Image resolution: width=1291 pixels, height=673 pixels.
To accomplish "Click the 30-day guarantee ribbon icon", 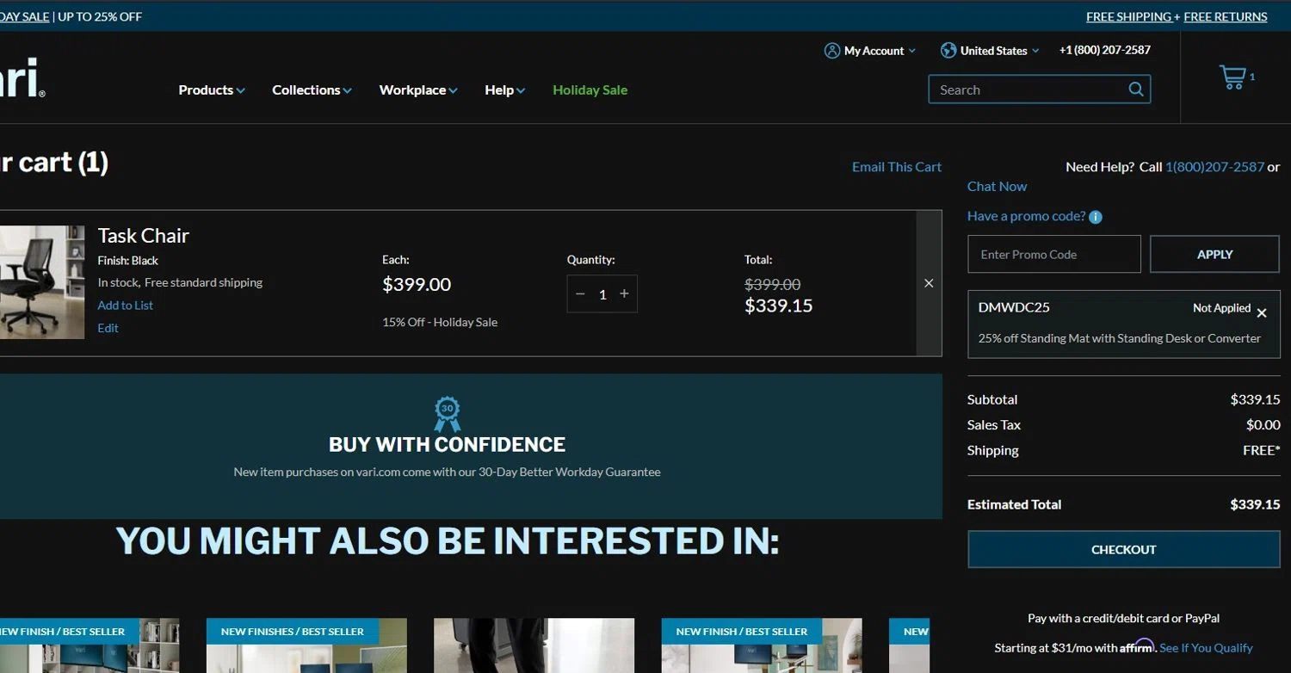I will (447, 414).
